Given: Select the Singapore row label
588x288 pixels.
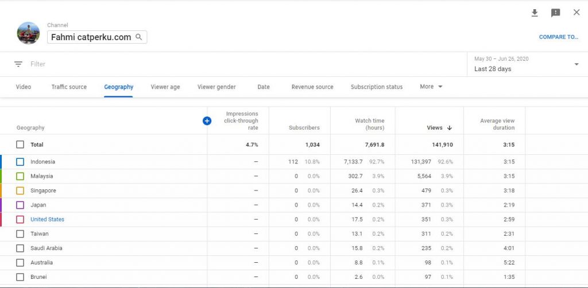Looking at the screenshot, I should [43, 190].
